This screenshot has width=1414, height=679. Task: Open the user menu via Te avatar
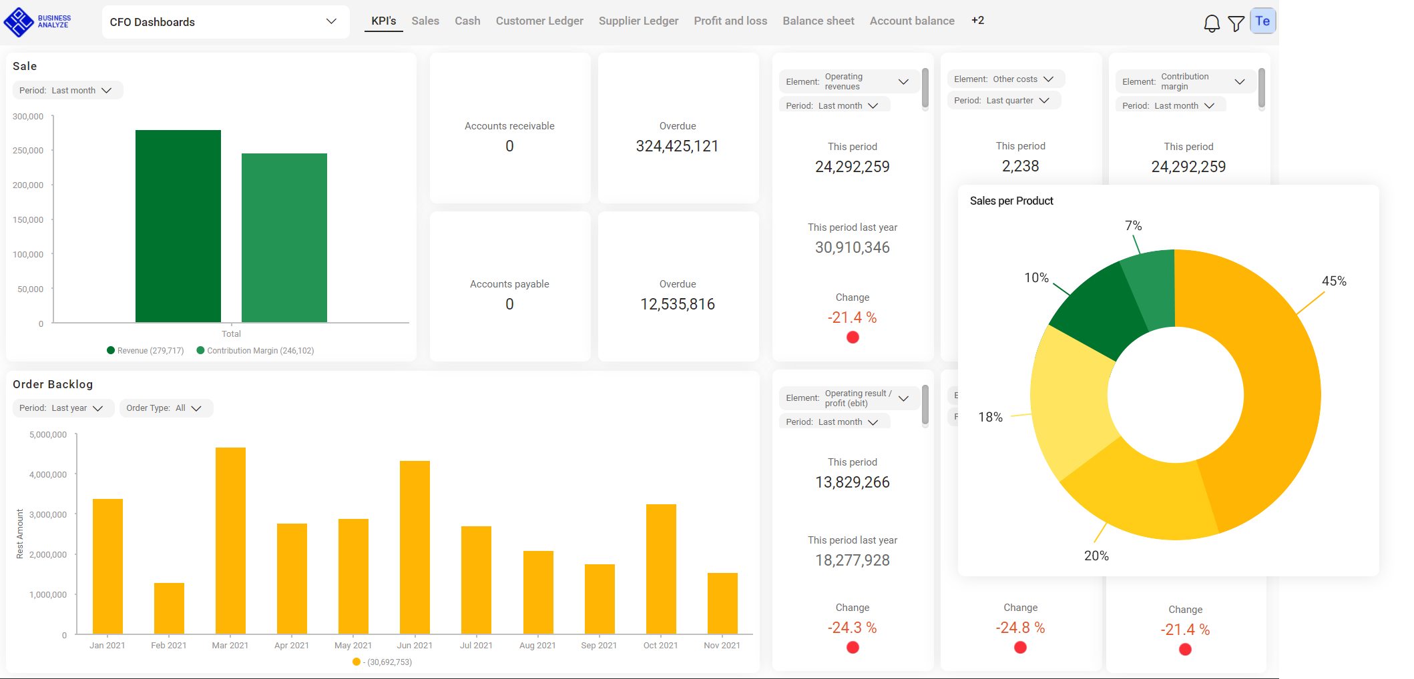(x=1262, y=21)
